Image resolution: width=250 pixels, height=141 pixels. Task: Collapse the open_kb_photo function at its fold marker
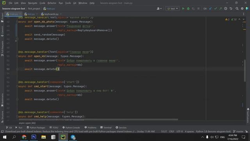click(17, 22)
